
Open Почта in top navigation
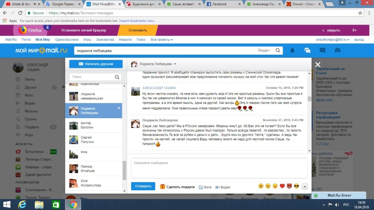coord(26,39)
